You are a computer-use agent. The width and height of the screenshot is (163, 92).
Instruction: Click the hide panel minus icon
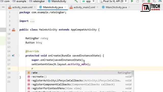point(3,7)
